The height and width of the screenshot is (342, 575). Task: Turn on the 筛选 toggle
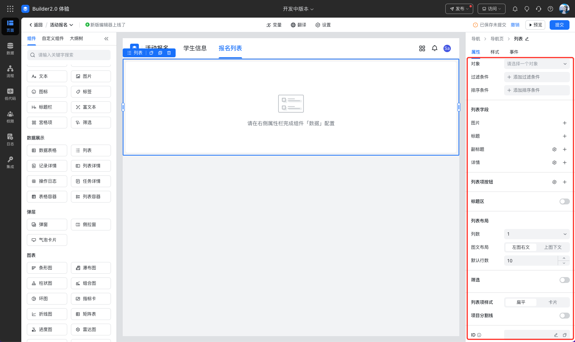click(x=564, y=280)
